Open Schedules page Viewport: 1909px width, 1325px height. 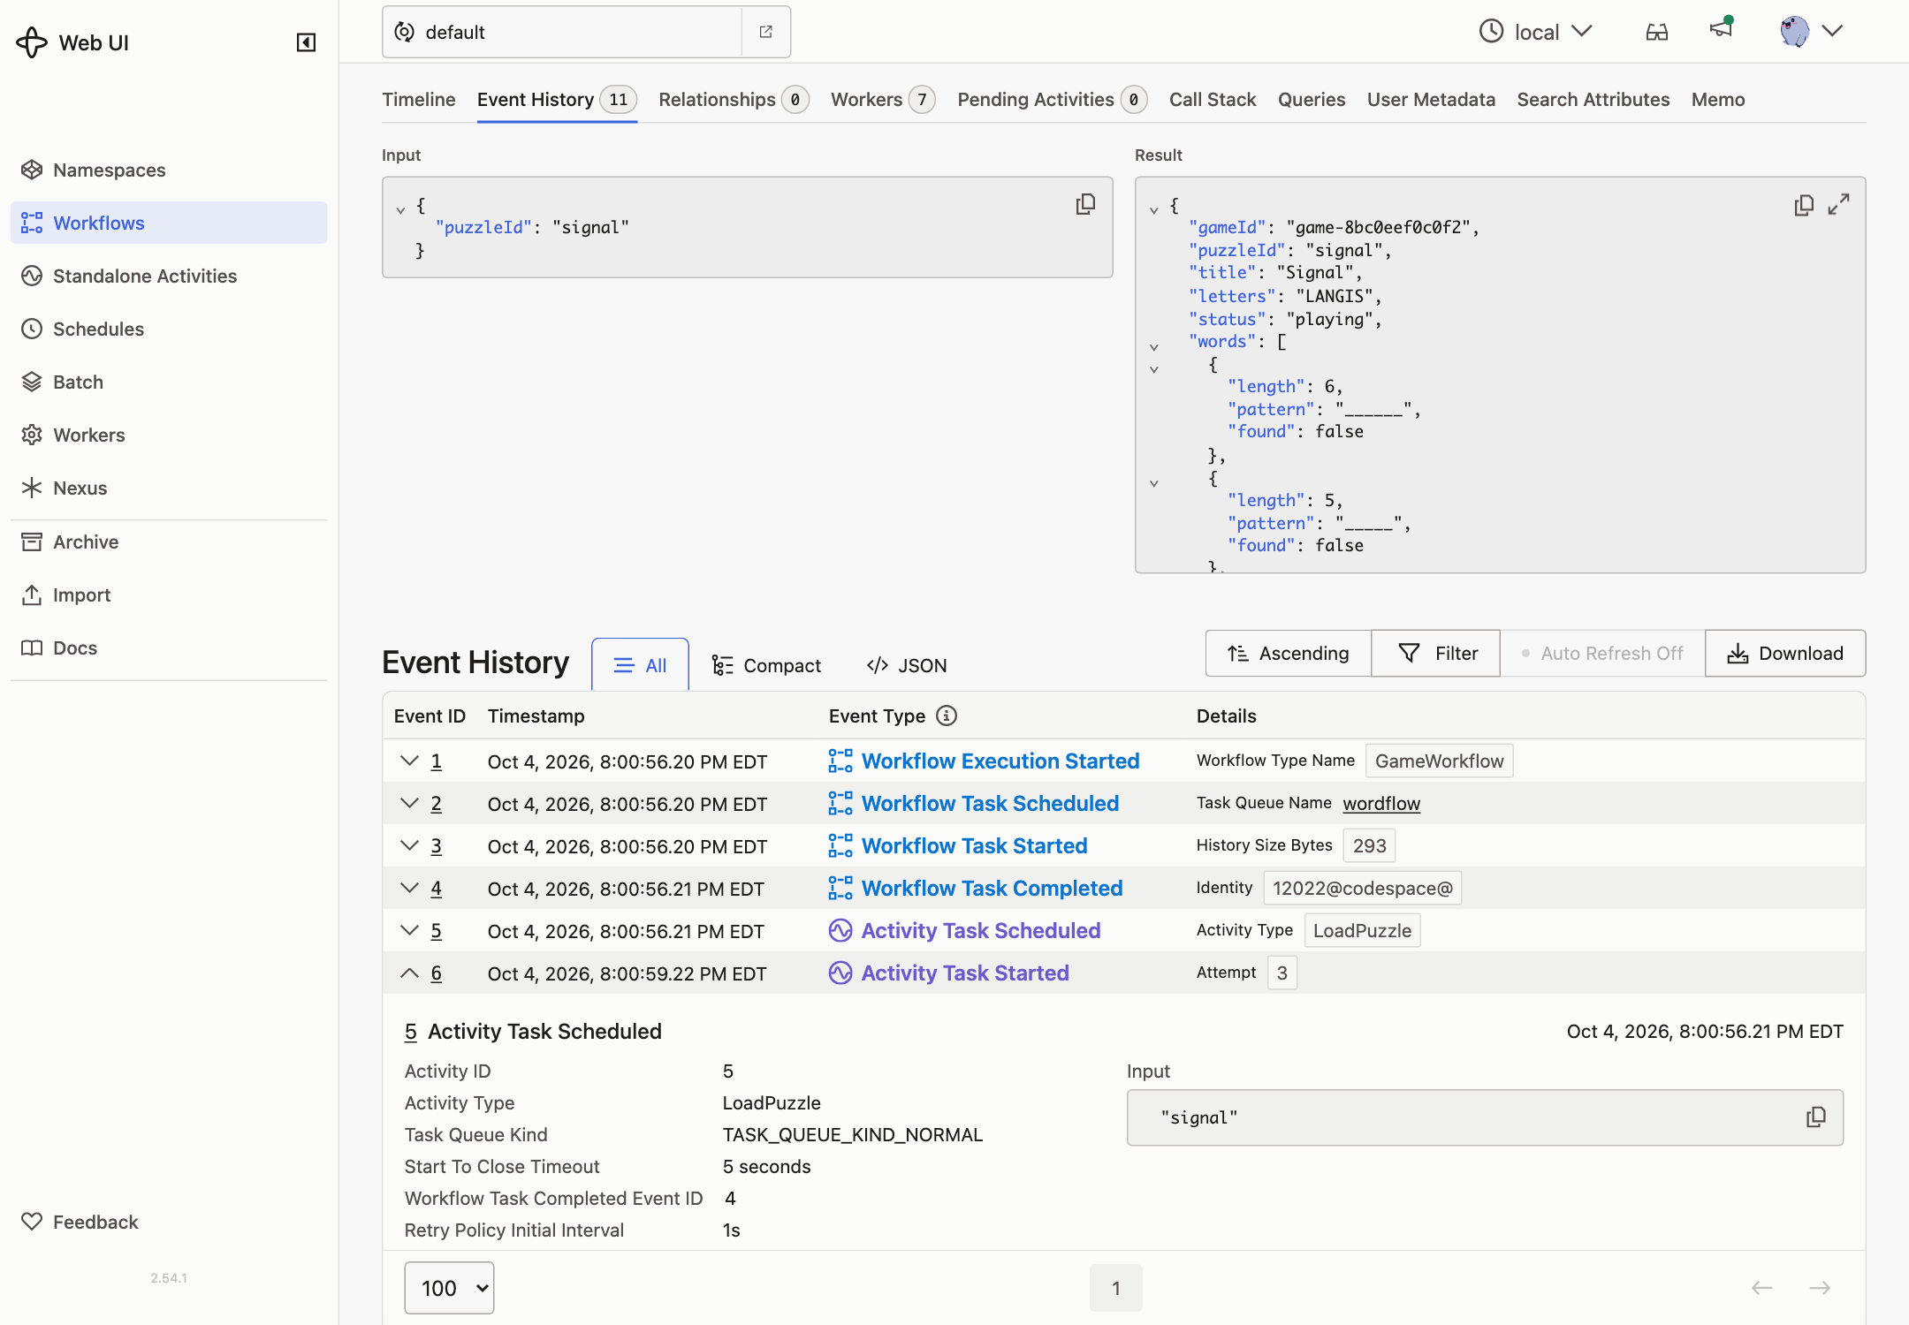tap(169, 329)
